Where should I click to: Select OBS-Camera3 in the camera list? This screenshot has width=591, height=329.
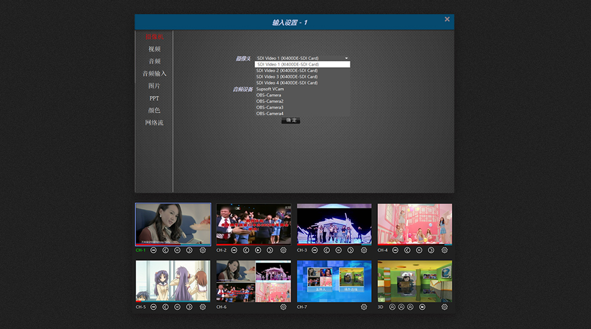pos(270,108)
